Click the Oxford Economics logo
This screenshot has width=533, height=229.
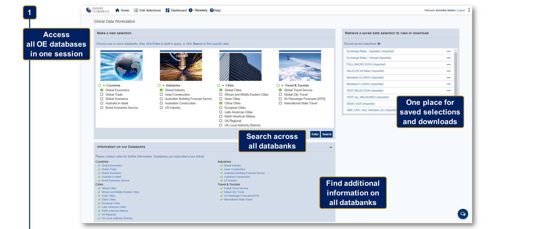pos(98,10)
